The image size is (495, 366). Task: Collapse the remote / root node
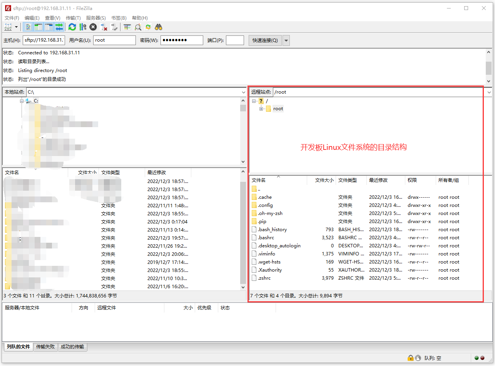254,101
